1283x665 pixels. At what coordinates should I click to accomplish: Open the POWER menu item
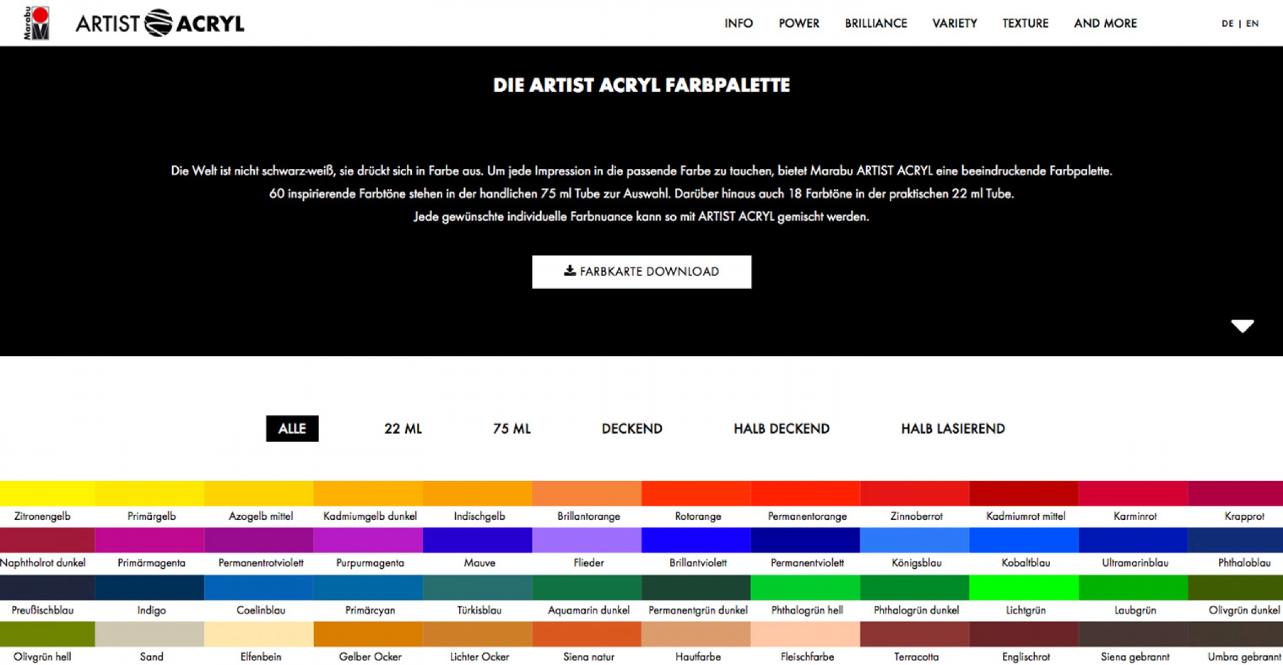pyautogui.click(x=798, y=24)
